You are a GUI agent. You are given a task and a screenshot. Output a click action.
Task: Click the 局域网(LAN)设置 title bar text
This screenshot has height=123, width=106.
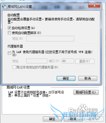[20, 7]
